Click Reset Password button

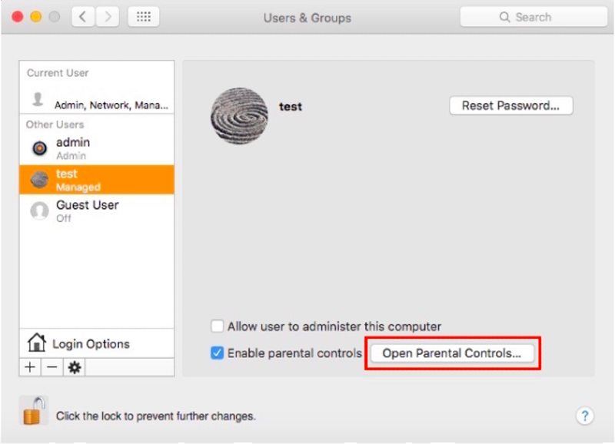click(x=510, y=105)
